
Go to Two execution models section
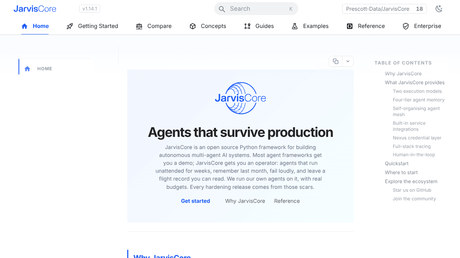click(x=417, y=91)
